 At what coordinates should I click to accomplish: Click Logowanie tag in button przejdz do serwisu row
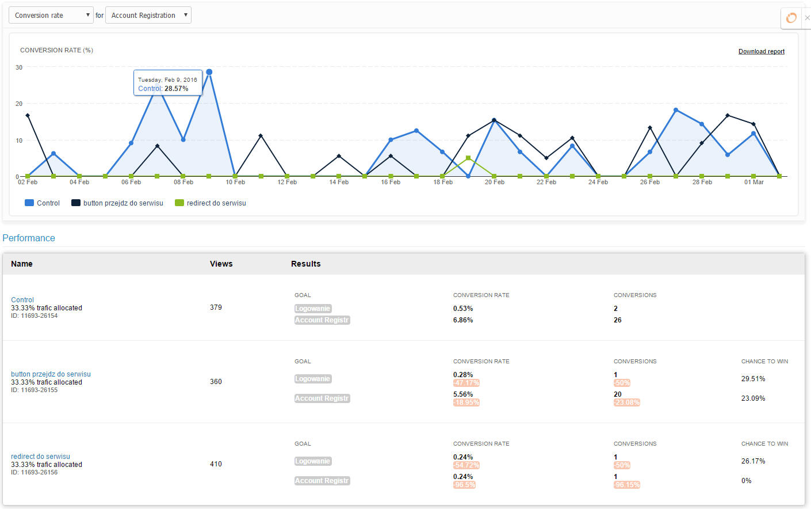(x=313, y=379)
